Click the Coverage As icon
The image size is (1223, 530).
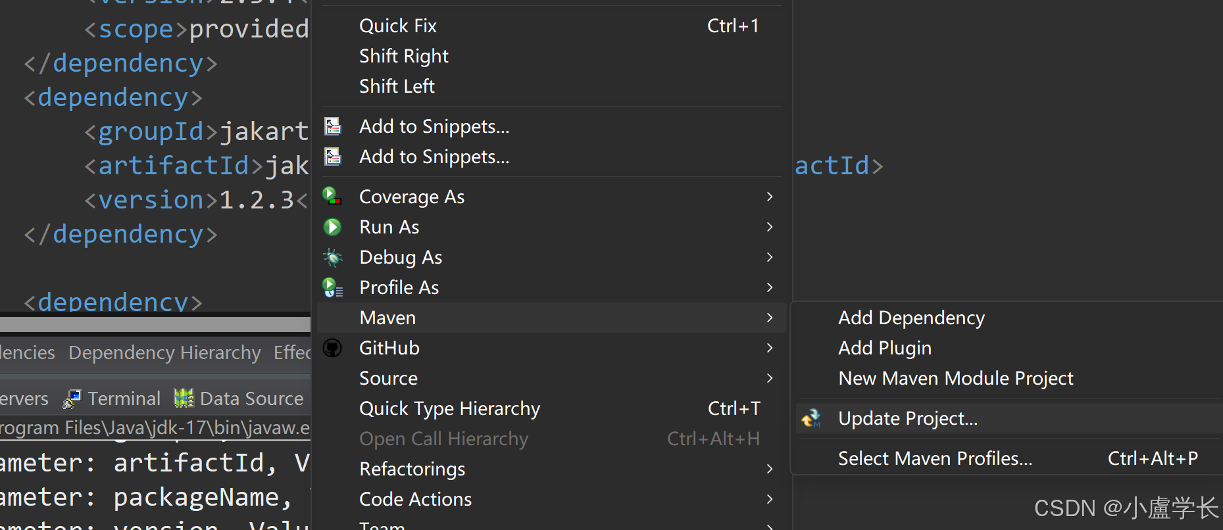[x=332, y=196]
